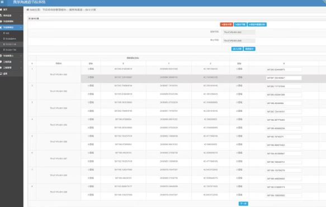This screenshot has width=326, height=207.
Task: Click the panel title icon above the buttons
Action: (30, 18)
